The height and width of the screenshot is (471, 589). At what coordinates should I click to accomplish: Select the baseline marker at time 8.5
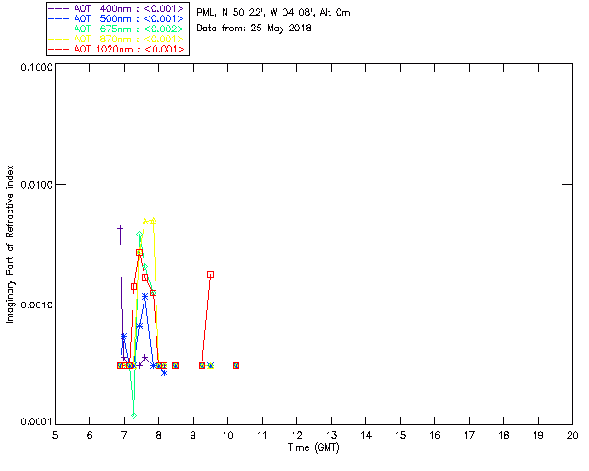click(175, 366)
